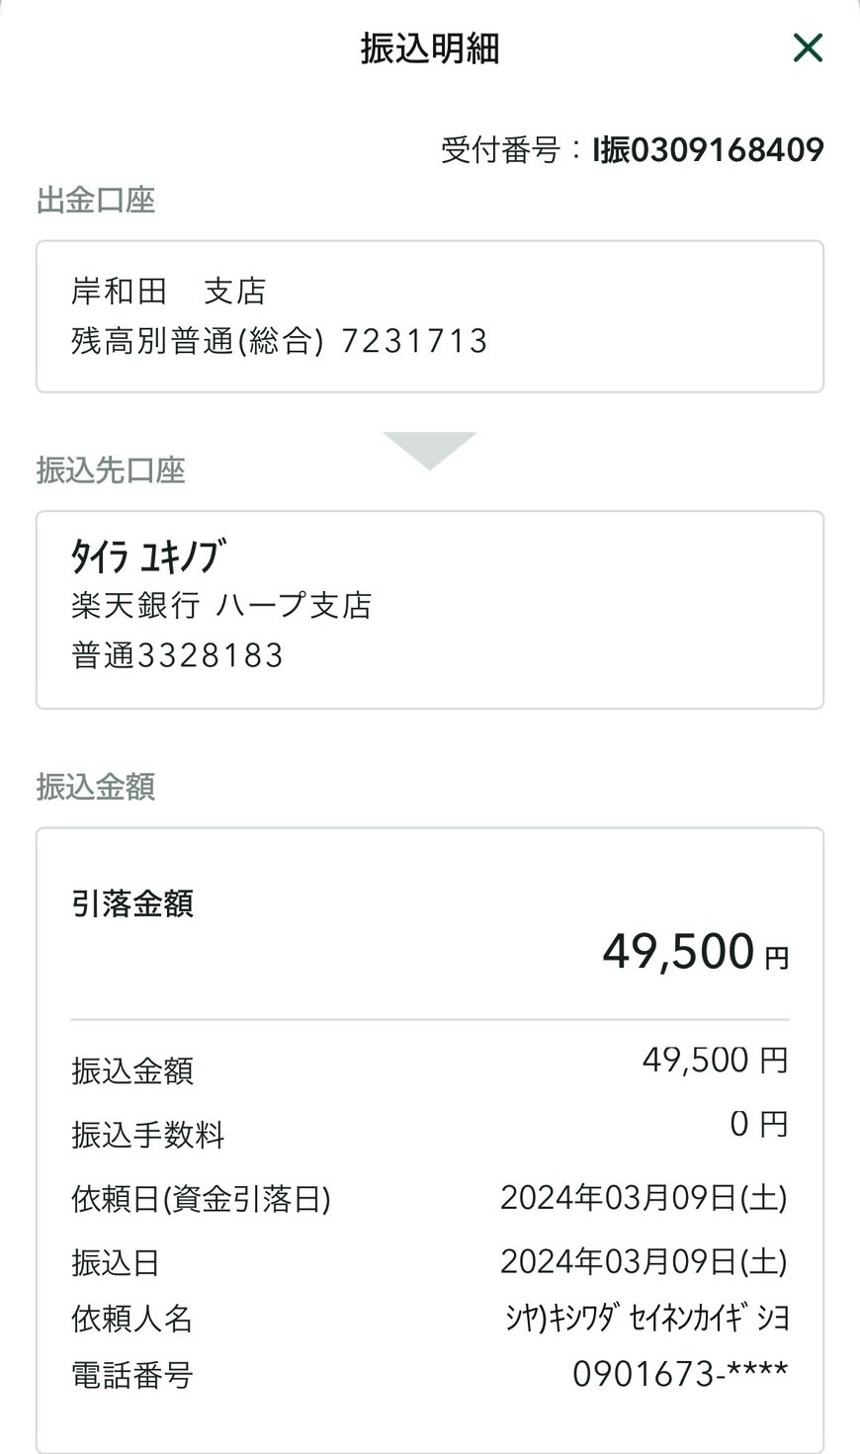This screenshot has width=860, height=1454.
Task: Select the 0 円 fee value
Action: [758, 1124]
